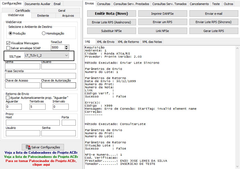The image size is (240, 169).
Task: Click the Tentativas value field
Action: pyautogui.click(x=37, y=107)
